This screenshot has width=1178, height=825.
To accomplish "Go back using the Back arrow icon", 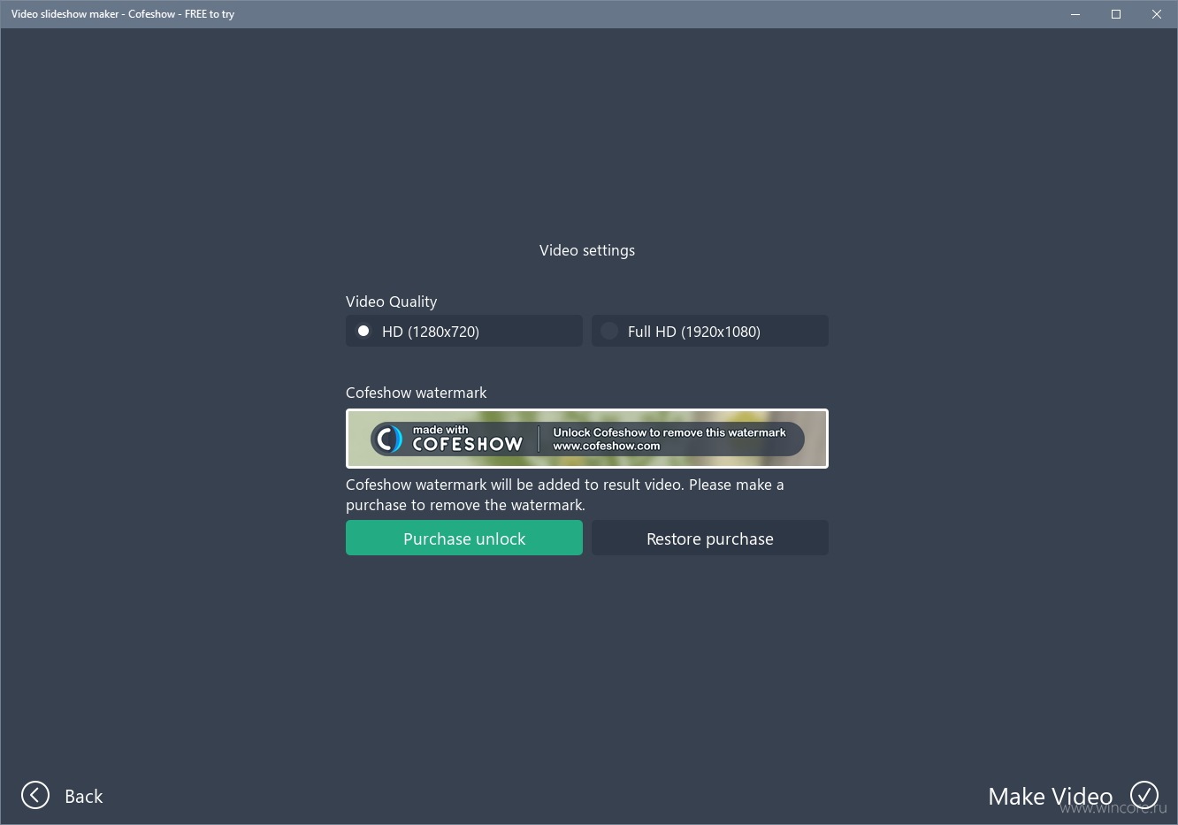I will [35, 795].
